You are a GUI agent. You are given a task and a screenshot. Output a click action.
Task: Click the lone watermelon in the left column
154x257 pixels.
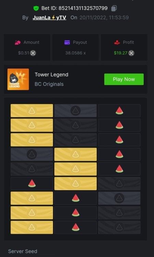[32, 184]
